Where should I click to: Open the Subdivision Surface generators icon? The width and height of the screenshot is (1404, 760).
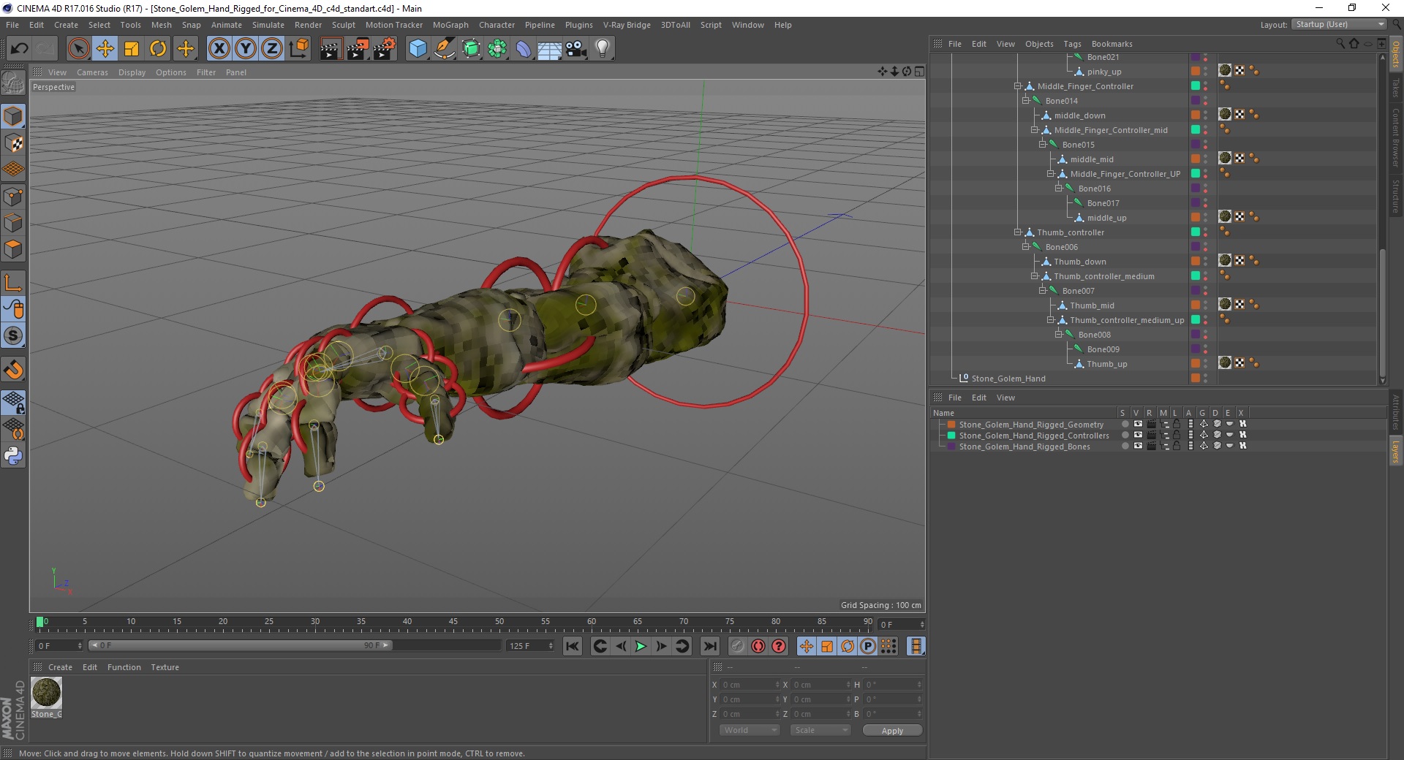click(471, 49)
